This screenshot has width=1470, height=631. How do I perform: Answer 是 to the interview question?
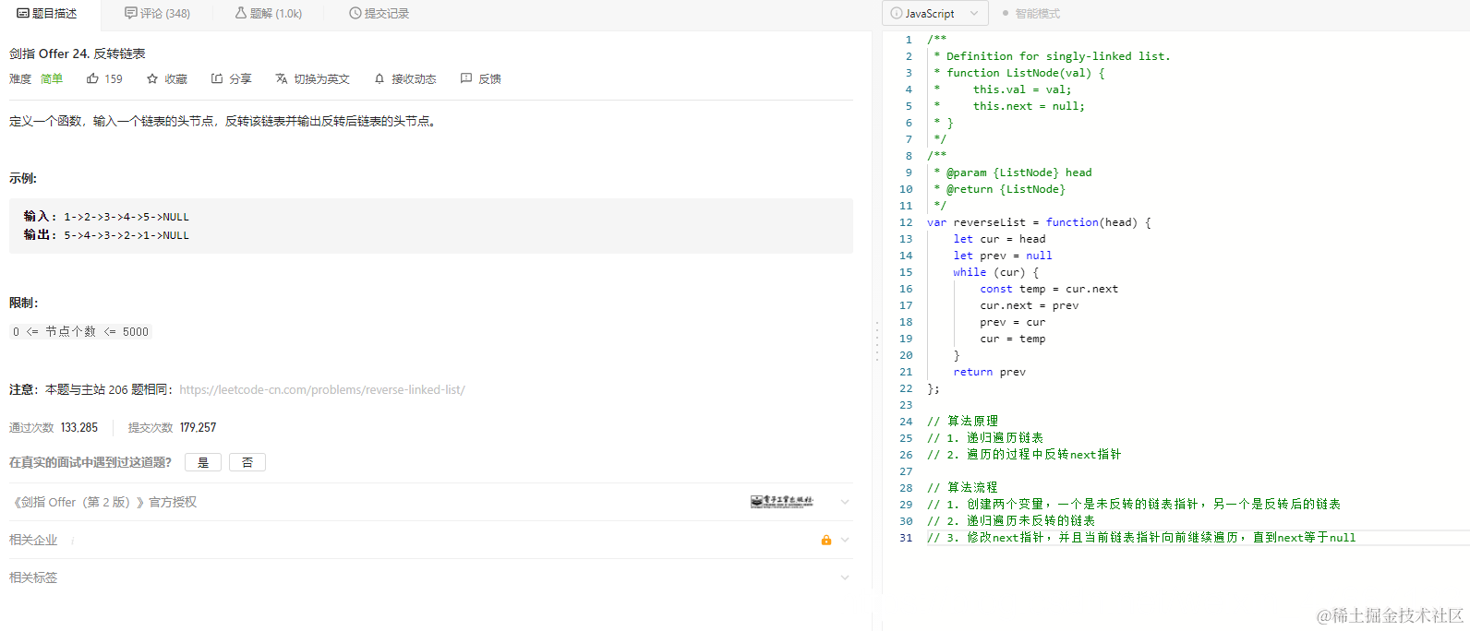pos(203,462)
